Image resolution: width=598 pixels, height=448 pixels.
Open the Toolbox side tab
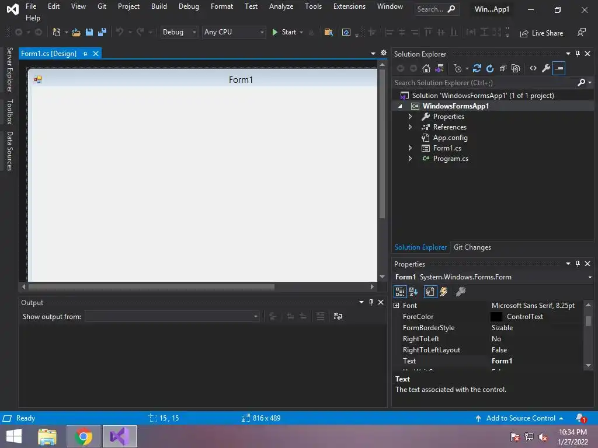coord(10,111)
